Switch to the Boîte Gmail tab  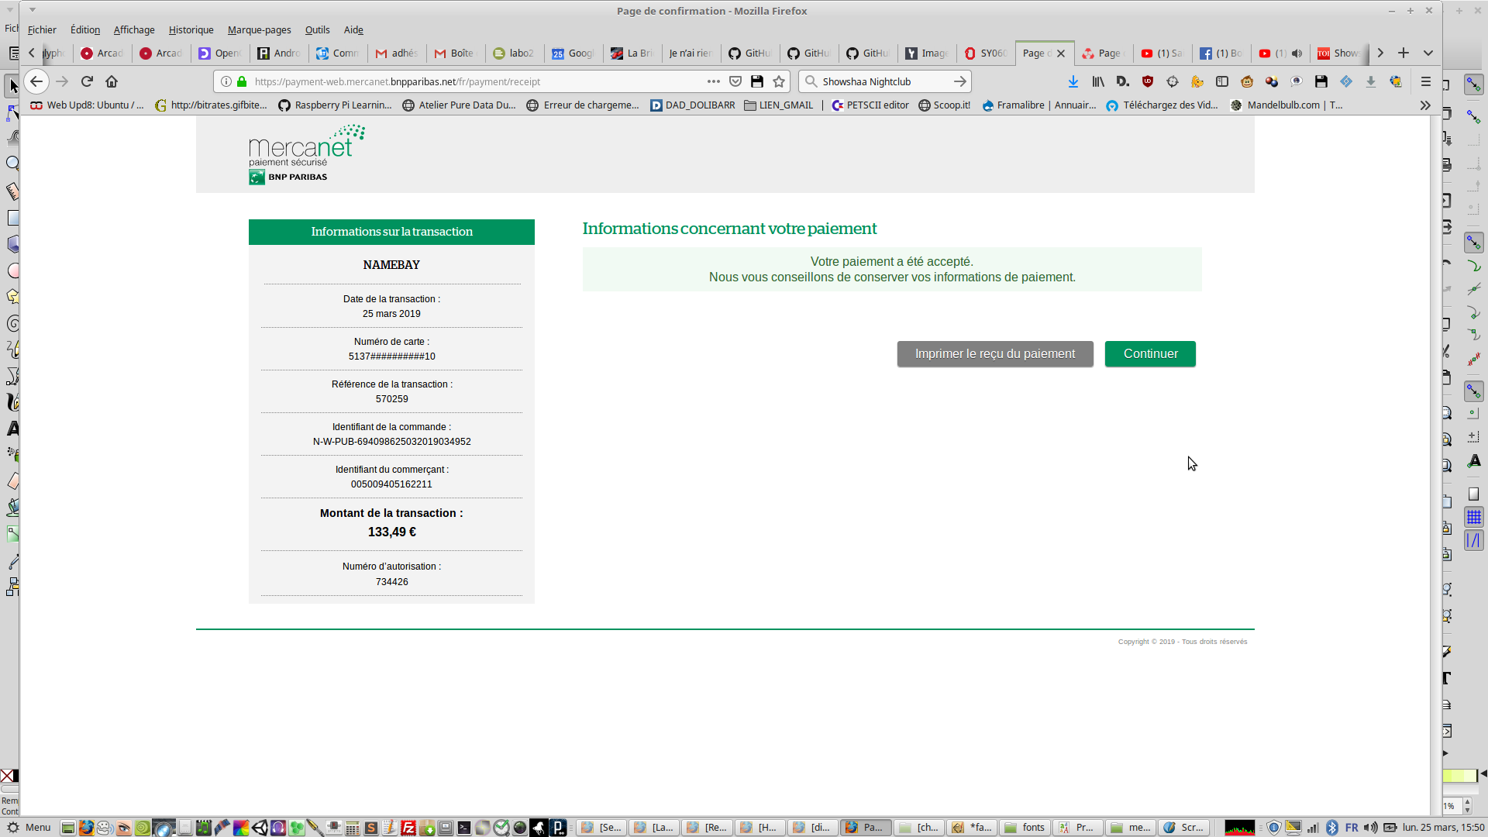pos(457,53)
